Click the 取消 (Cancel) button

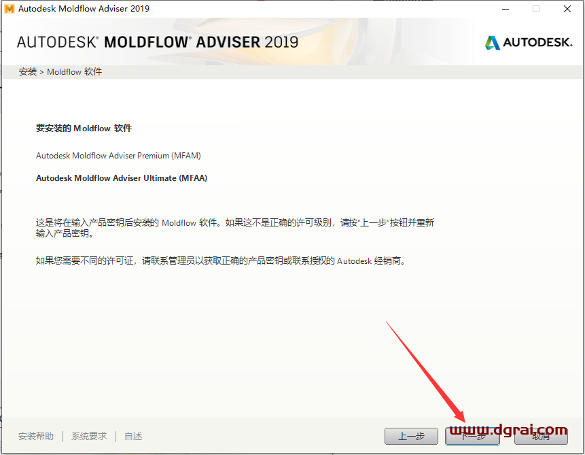click(541, 437)
